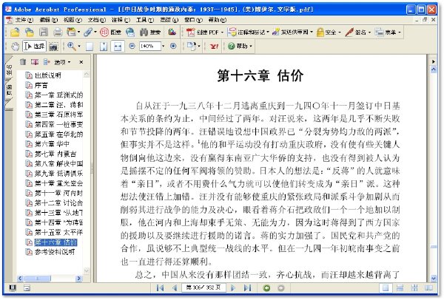Click the Rotate view page icon

pyautogui.click(x=192, y=46)
